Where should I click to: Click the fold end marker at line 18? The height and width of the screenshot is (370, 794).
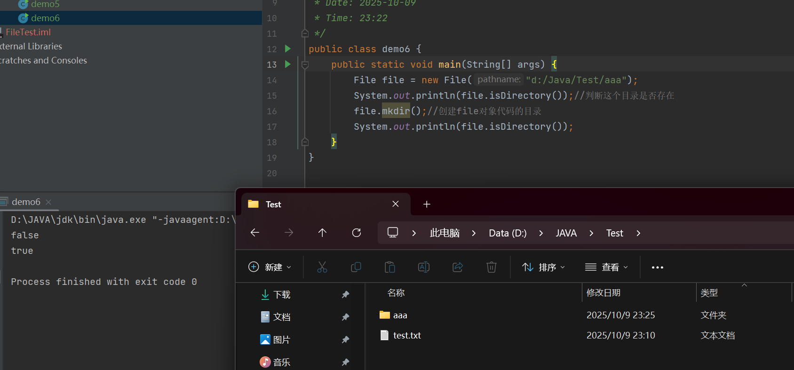[x=305, y=142]
